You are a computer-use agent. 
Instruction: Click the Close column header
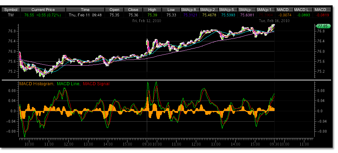click(133, 10)
